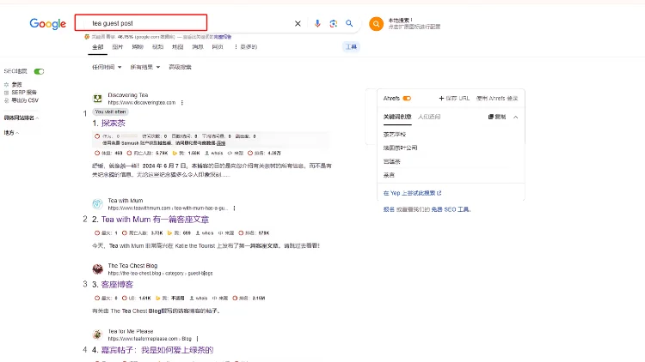Click The Tea Chest Blog favicon

pyautogui.click(x=97, y=268)
